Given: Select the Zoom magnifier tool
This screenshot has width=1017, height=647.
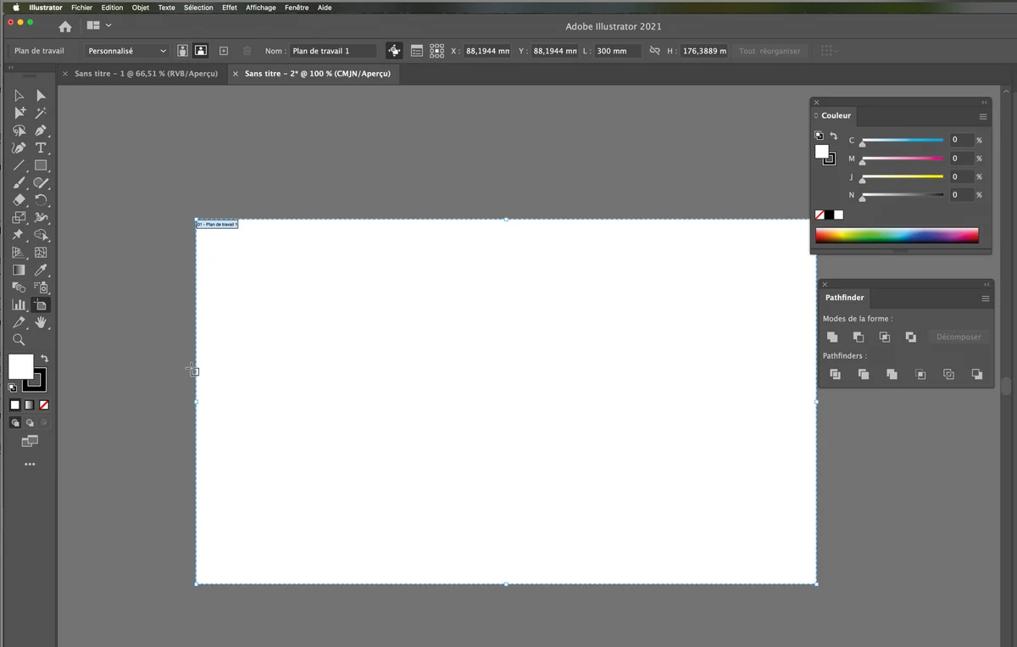Looking at the screenshot, I should point(19,340).
